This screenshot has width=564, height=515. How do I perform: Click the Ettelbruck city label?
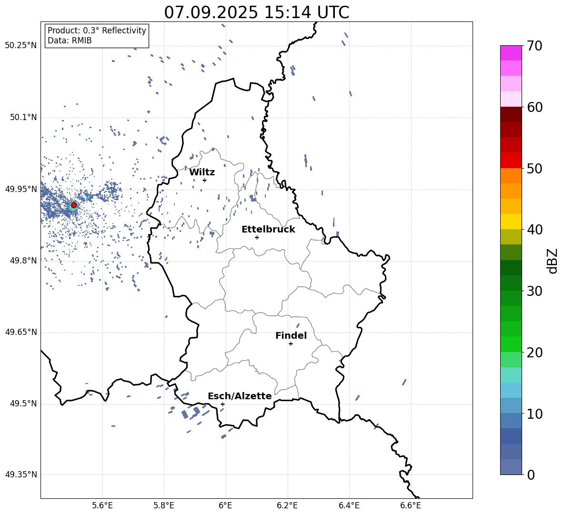[x=268, y=230]
